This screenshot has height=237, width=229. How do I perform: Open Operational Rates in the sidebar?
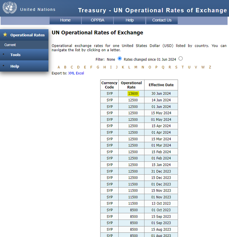pyautogui.click(x=24, y=35)
